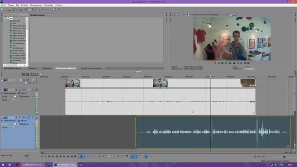Collapse the 'Все' effects tree node

point(5,19)
